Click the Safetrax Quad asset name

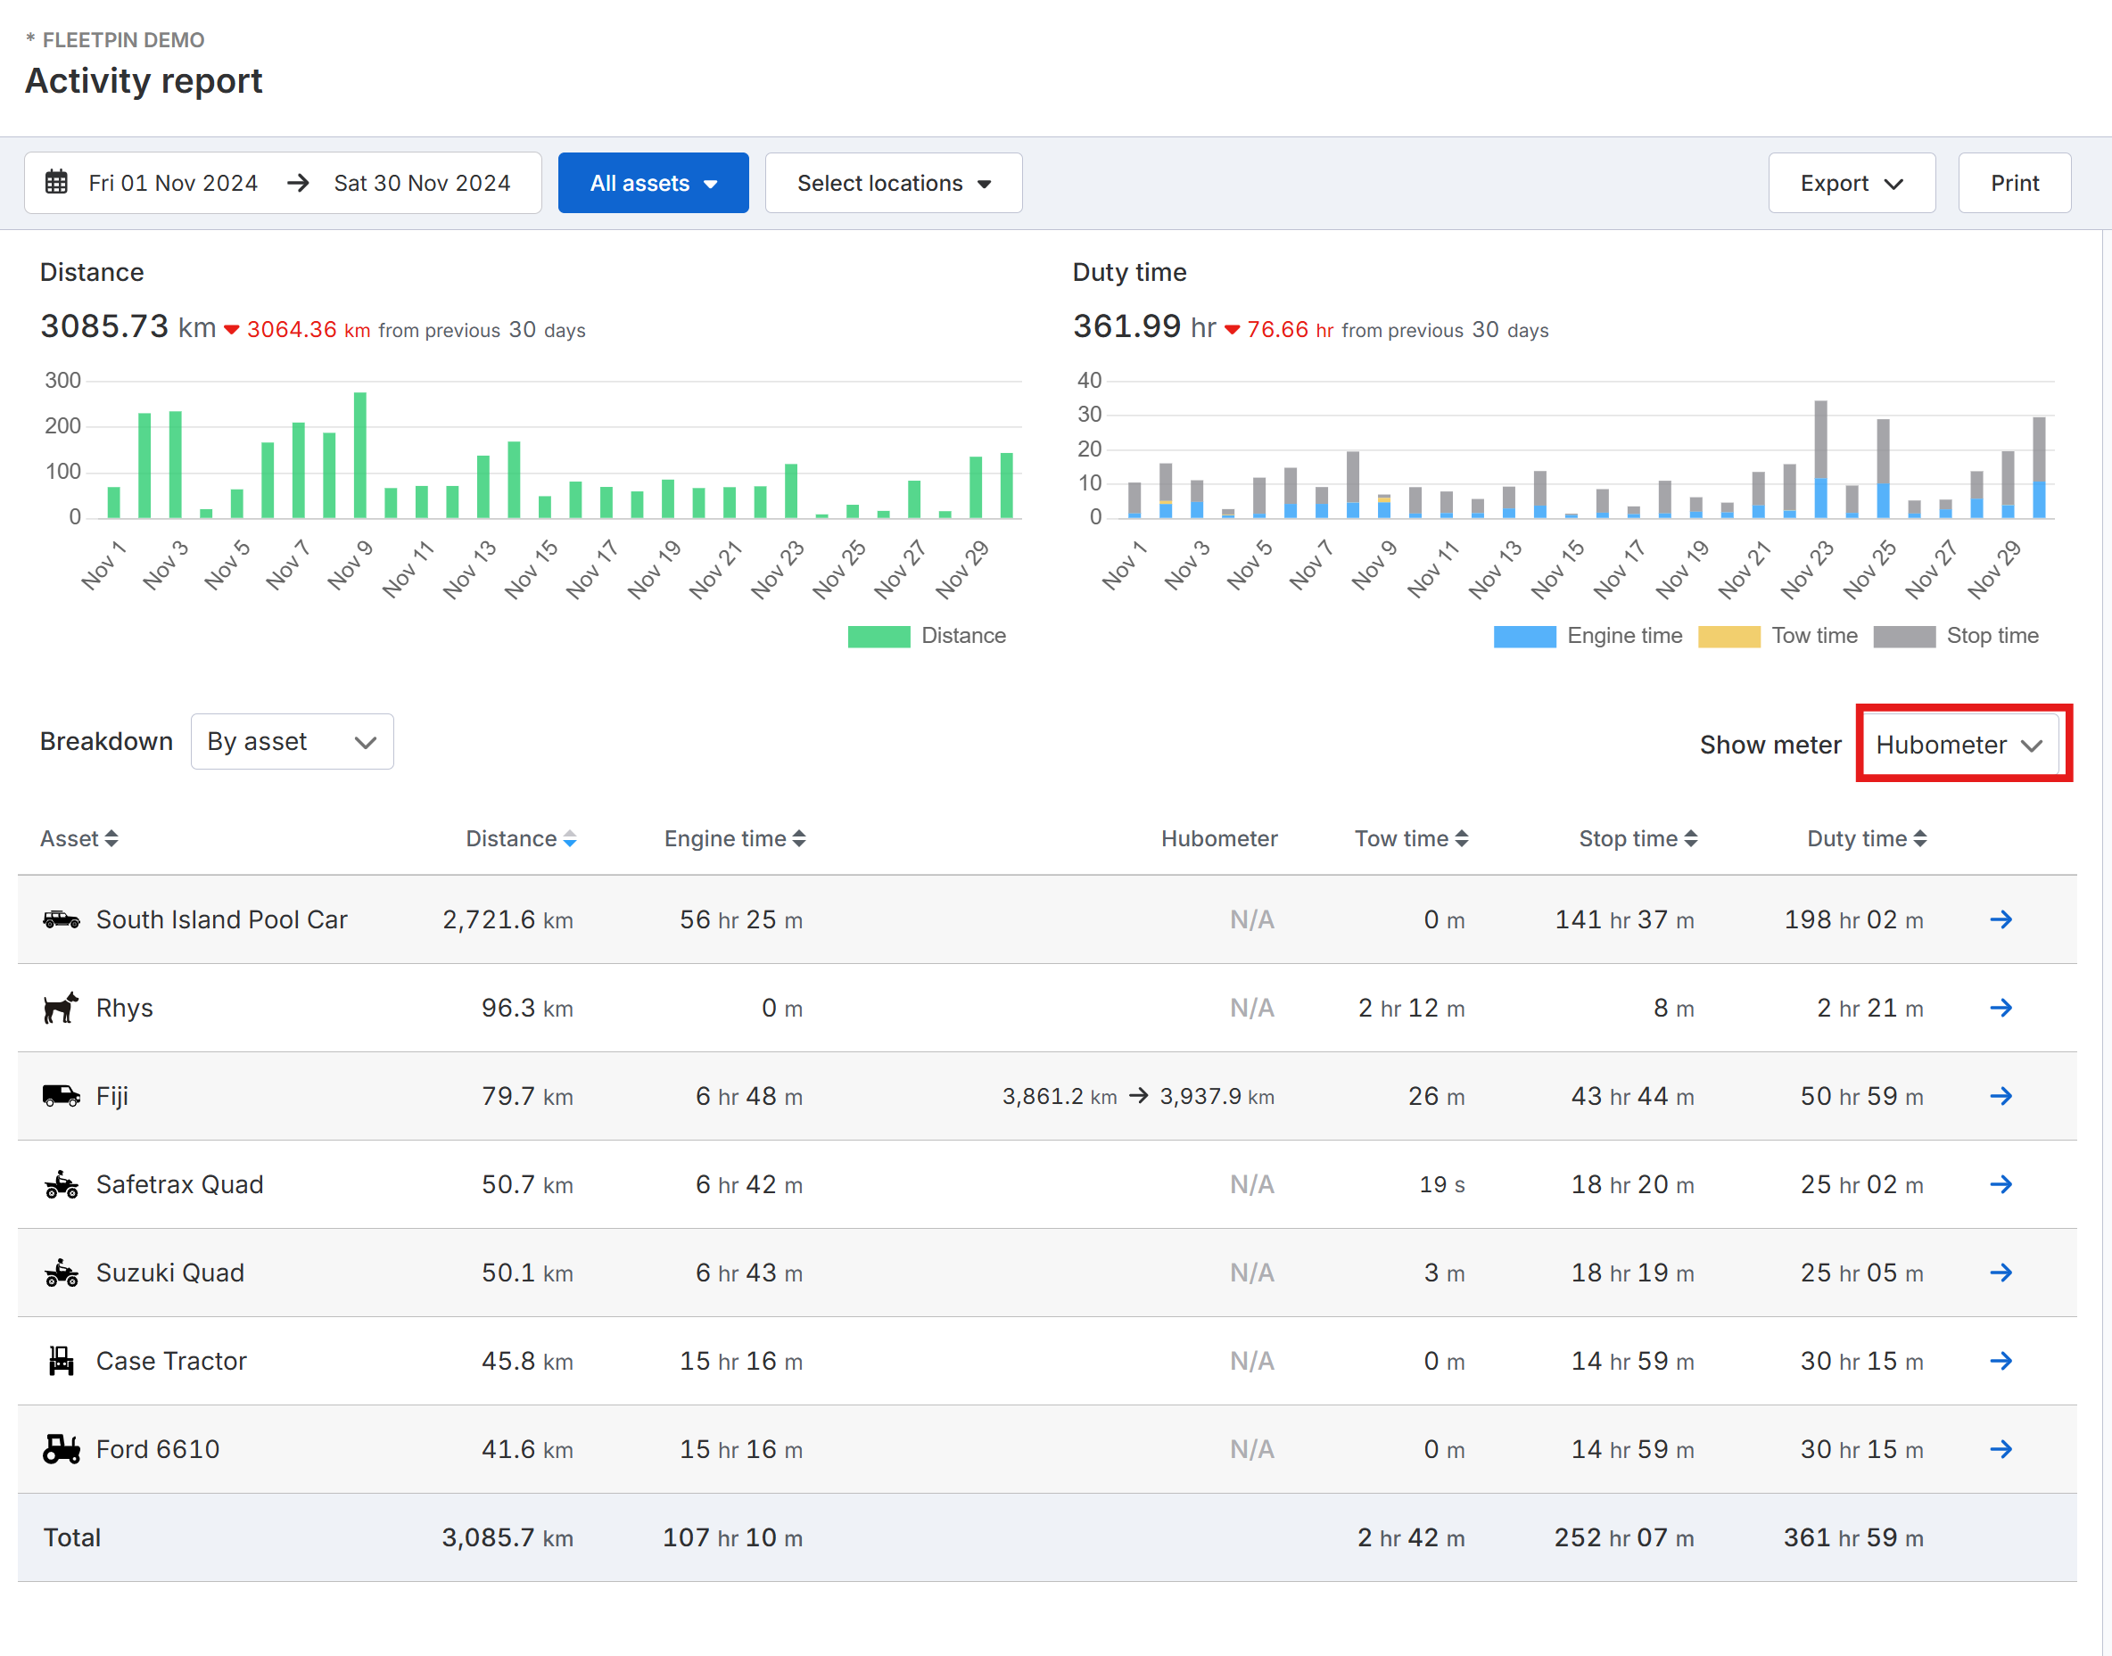tap(179, 1184)
